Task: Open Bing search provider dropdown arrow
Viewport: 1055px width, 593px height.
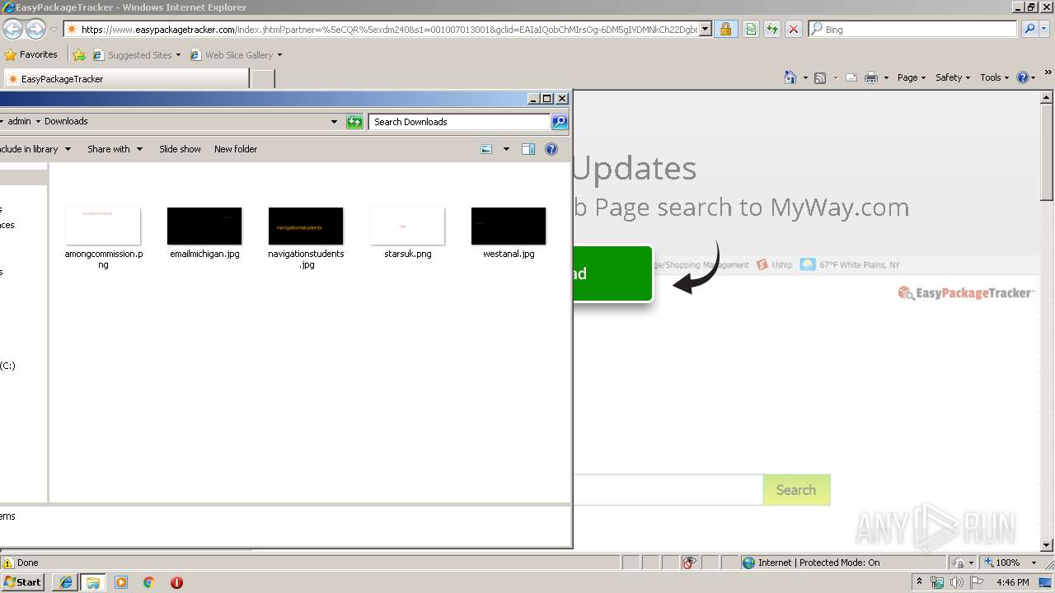Action: pyautogui.click(x=1043, y=30)
